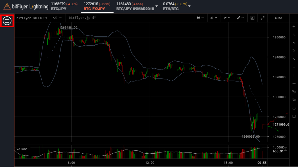298x167 pixels.
Task: Click the 12:00 time axis label
Action: point(150,163)
